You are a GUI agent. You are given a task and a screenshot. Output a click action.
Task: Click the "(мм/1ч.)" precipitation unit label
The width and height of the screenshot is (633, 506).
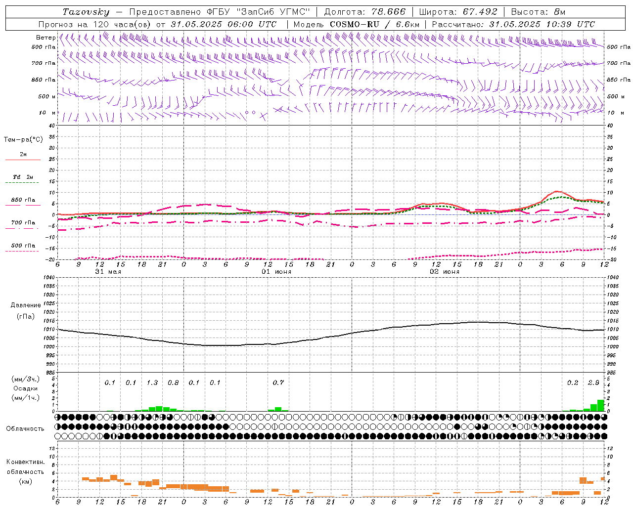point(25,398)
